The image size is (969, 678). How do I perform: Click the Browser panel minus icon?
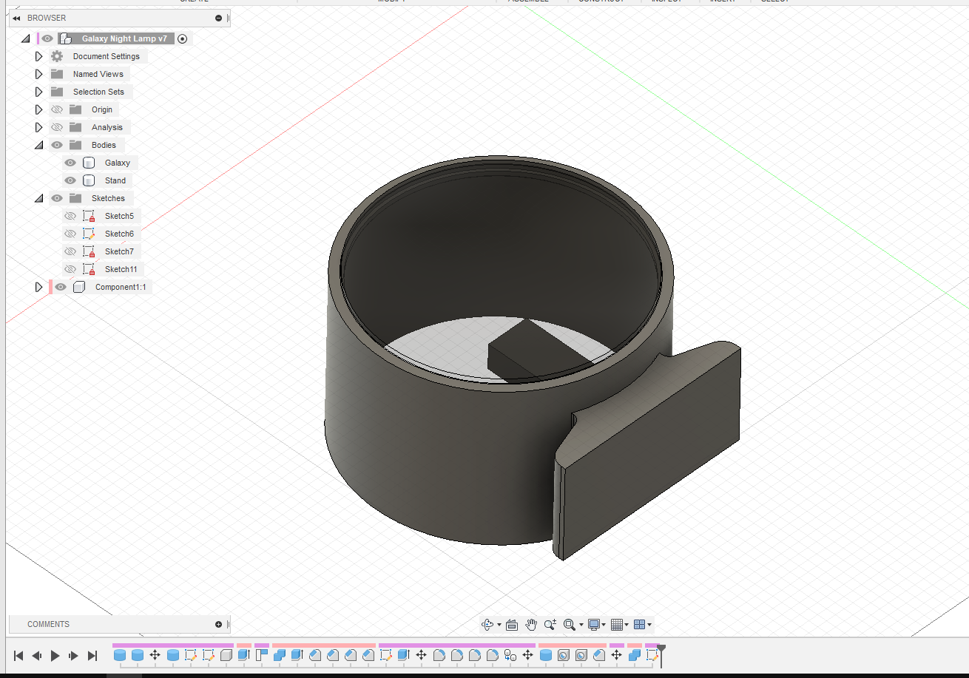pyautogui.click(x=218, y=18)
